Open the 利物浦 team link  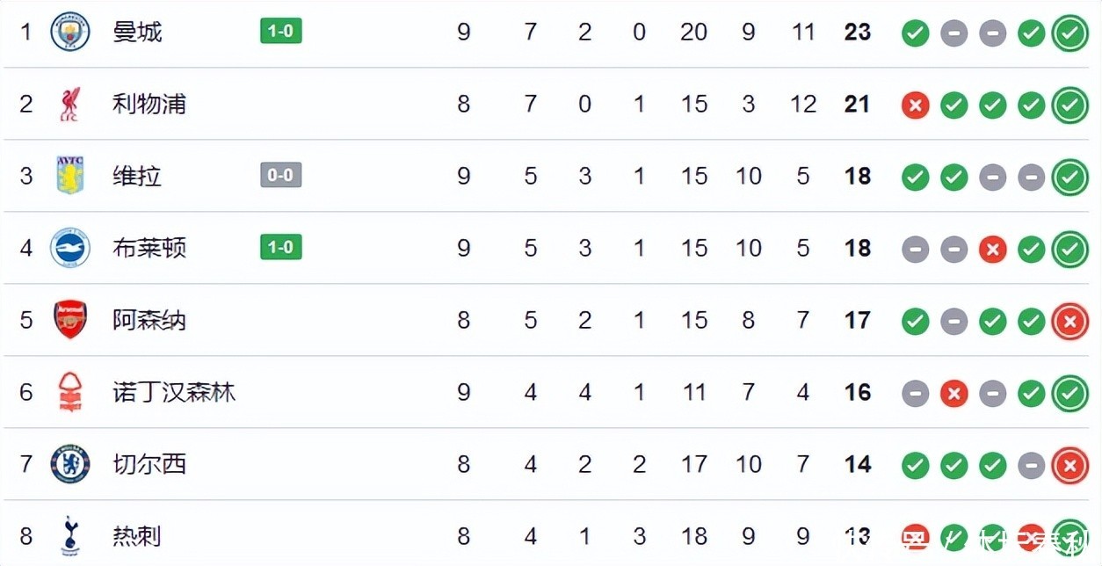click(x=149, y=105)
